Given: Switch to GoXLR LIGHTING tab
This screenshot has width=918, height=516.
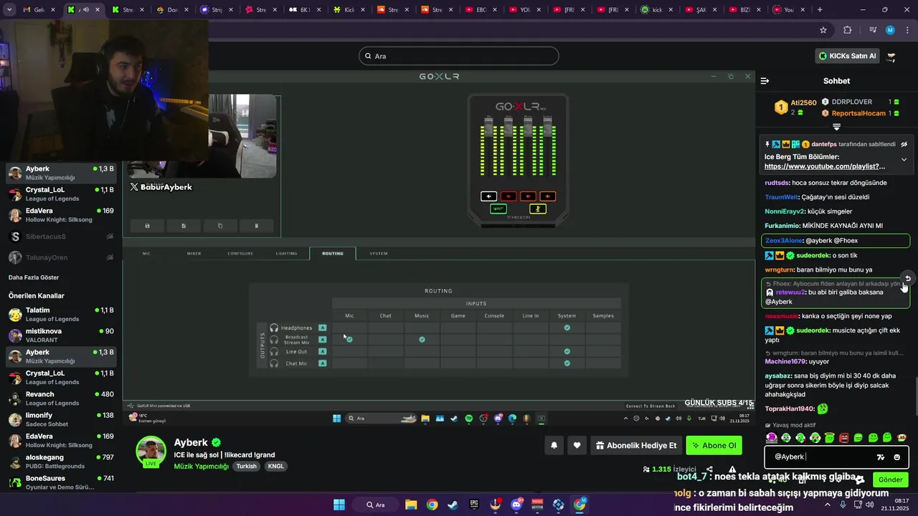Looking at the screenshot, I should pyautogui.click(x=286, y=253).
